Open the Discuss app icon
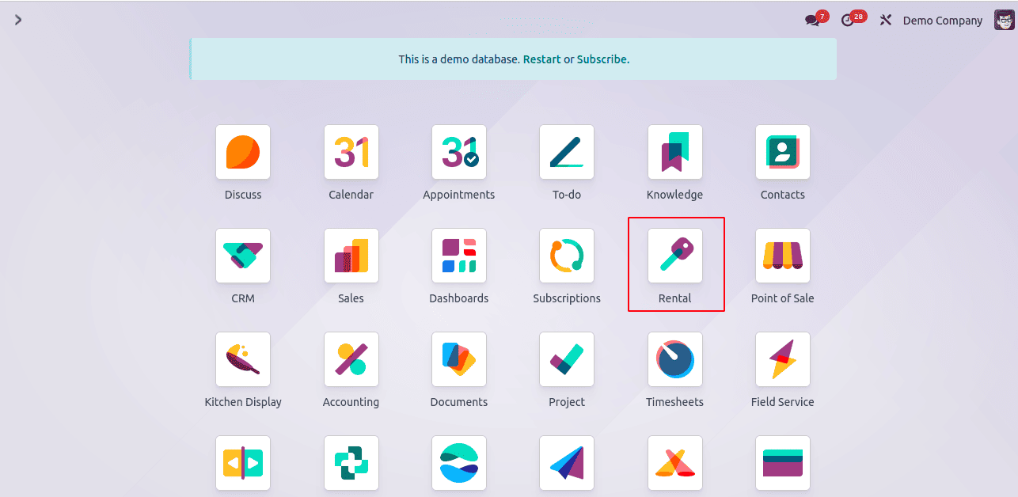Viewport: 1018px width, 497px height. (x=243, y=152)
